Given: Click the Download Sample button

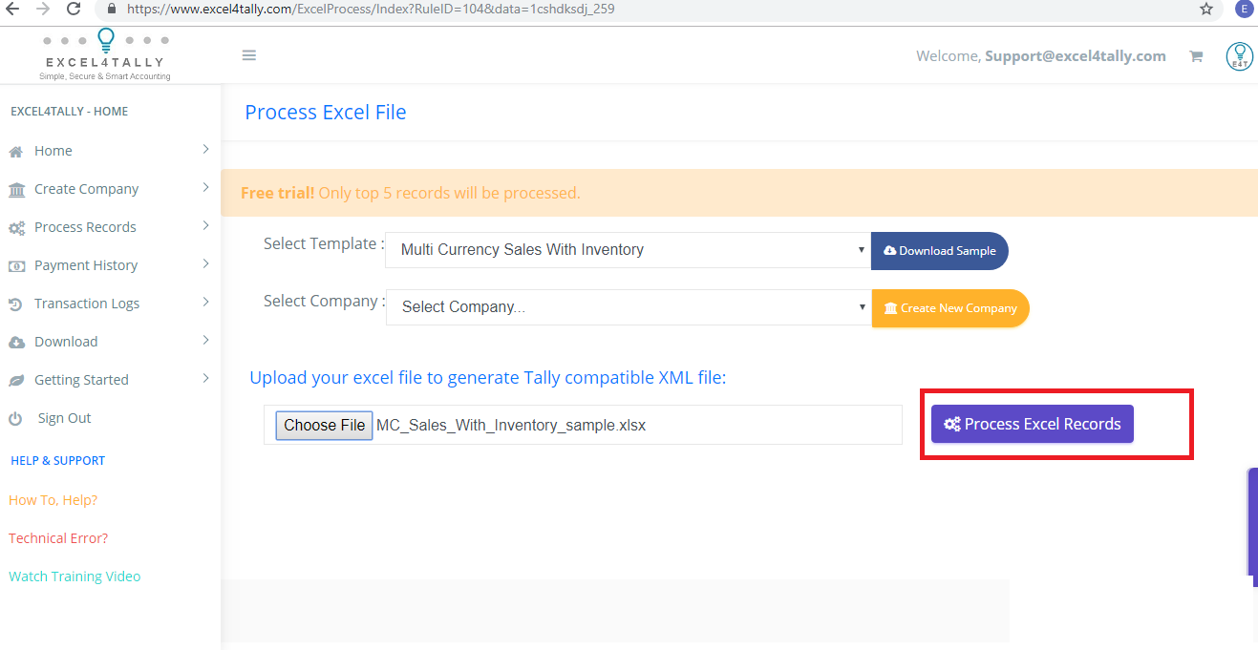Looking at the screenshot, I should tap(940, 251).
